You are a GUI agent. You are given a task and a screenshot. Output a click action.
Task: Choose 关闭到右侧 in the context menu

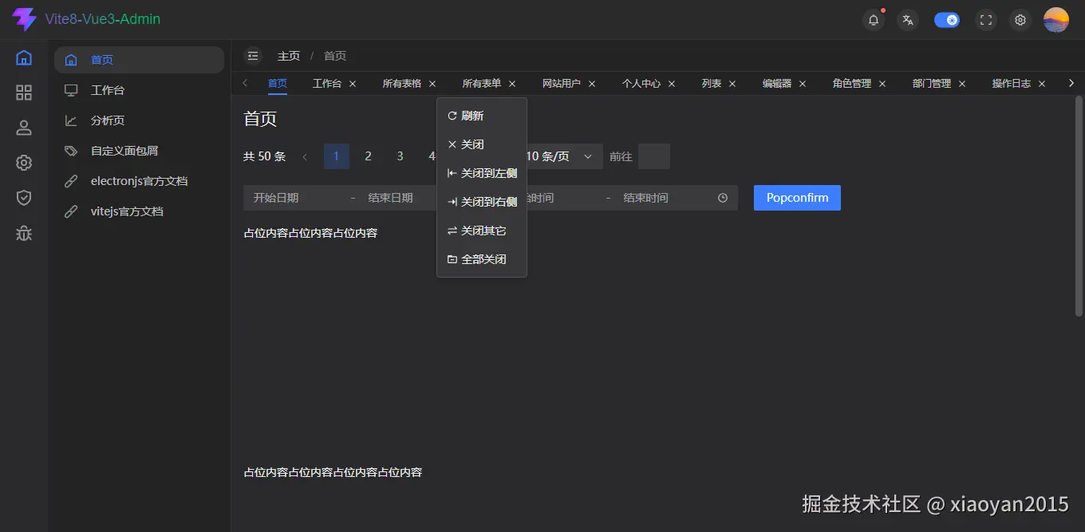click(482, 202)
